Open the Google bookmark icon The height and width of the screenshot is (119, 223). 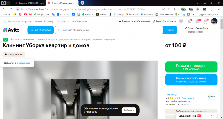(x=15, y=14)
